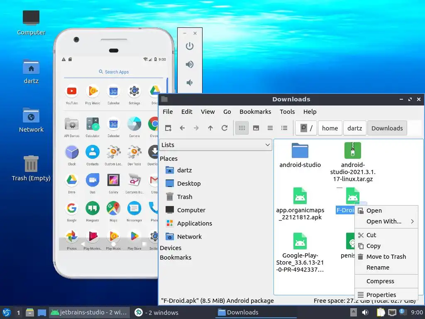
Task: Click emulator power button
Action: [x=189, y=46]
